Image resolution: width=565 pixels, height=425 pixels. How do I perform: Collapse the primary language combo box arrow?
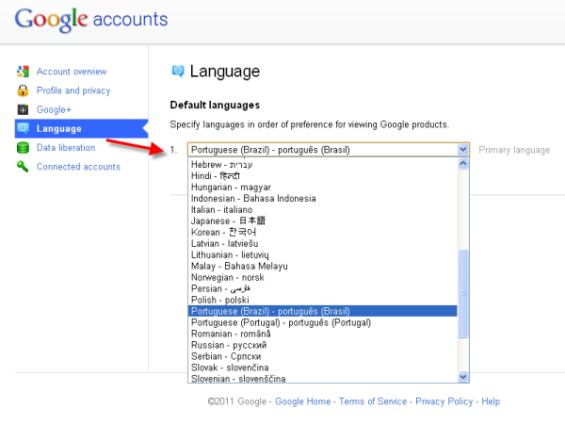(462, 149)
